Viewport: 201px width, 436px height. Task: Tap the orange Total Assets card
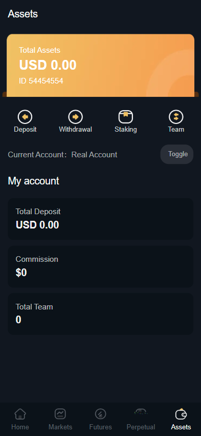(100, 66)
